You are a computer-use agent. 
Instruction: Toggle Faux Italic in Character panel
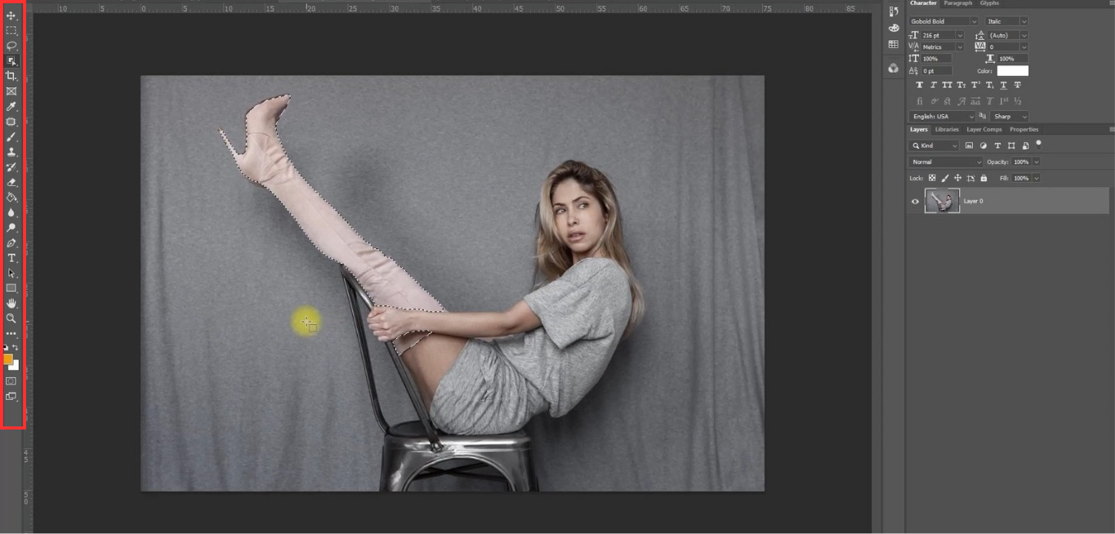[933, 85]
